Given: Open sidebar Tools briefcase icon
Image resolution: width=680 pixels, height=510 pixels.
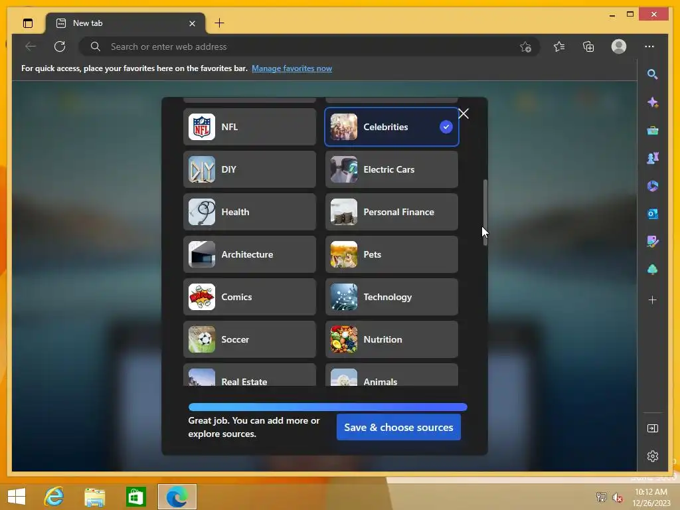Looking at the screenshot, I should point(652,130).
